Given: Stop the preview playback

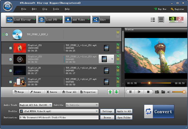Looking at the screenshot, I should point(148,92).
